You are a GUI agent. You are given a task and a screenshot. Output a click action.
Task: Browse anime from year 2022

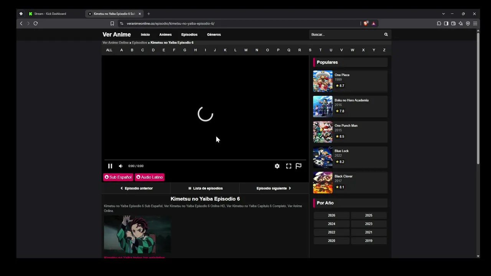pyautogui.click(x=331, y=232)
